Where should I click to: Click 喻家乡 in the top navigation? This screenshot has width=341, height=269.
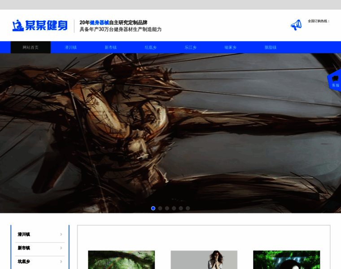coord(230,48)
